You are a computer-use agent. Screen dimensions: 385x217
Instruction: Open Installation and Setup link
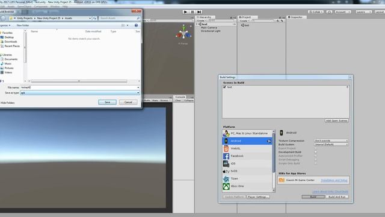[334, 180]
